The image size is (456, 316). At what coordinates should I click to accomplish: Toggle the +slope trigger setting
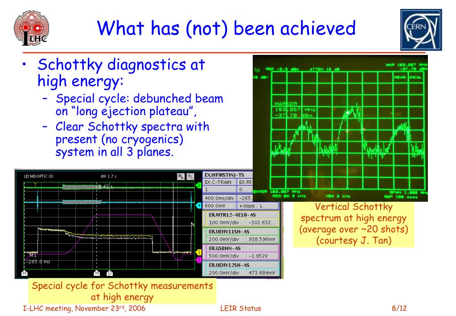tap(247, 206)
